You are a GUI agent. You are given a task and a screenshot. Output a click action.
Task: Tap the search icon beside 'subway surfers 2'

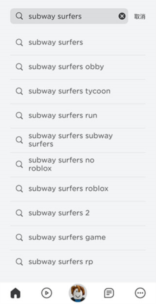pyautogui.click(x=19, y=213)
